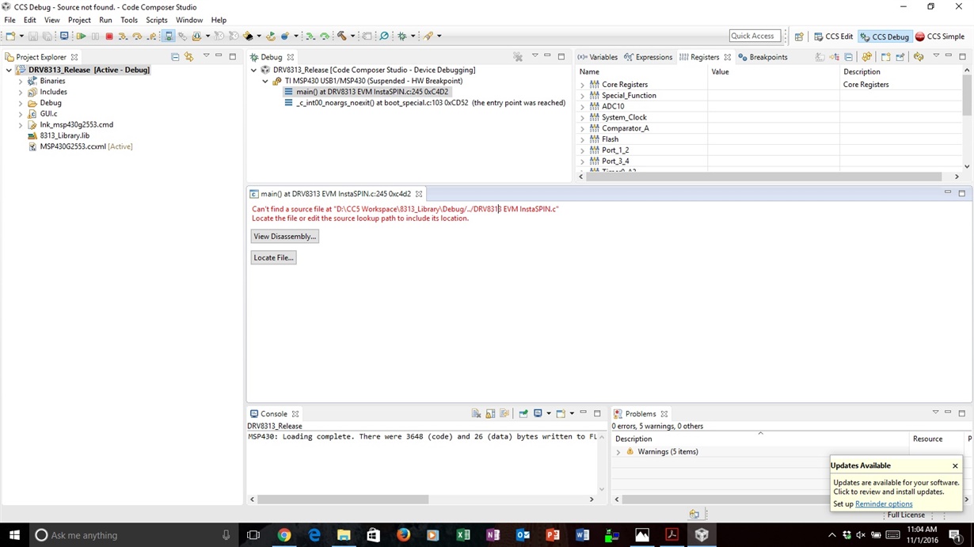Open the Run menu
The height and width of the screenshot is (547, 974).
point(105,20)
